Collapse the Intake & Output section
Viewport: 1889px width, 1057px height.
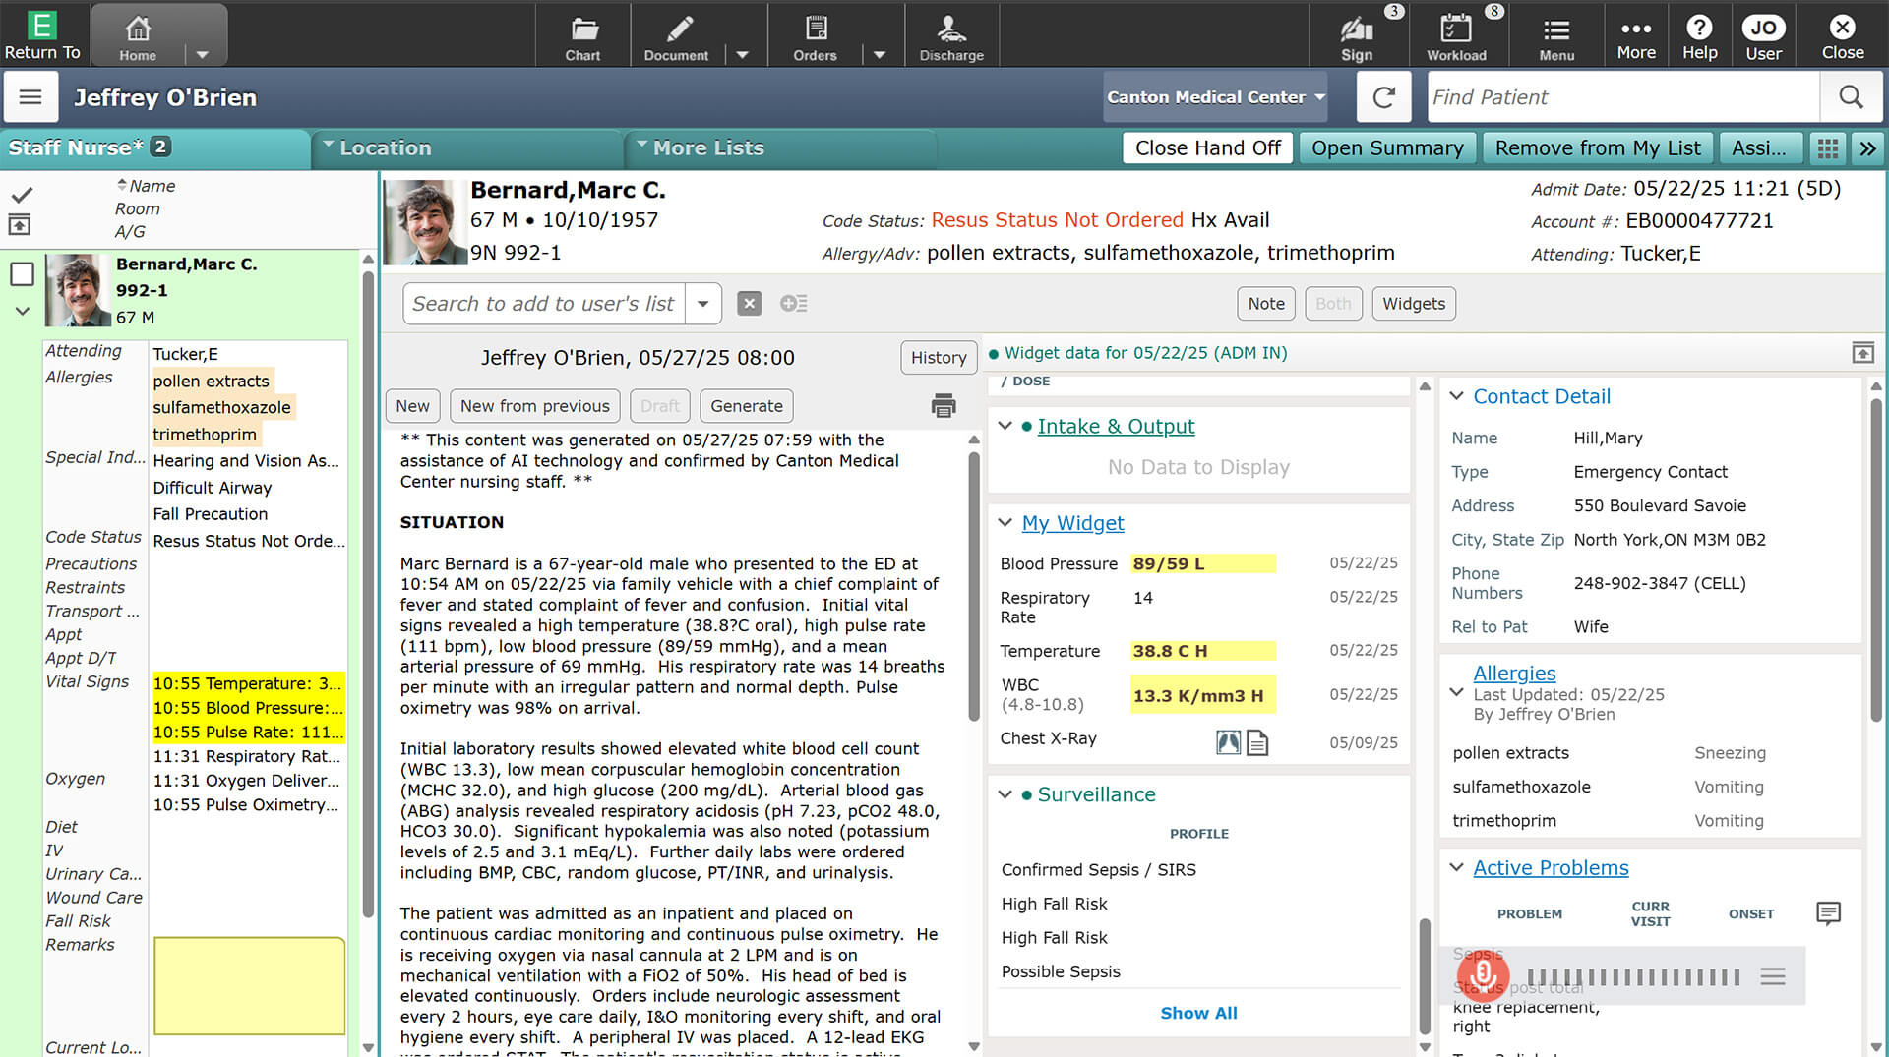pyautogui.click(x=1005, y=426)
